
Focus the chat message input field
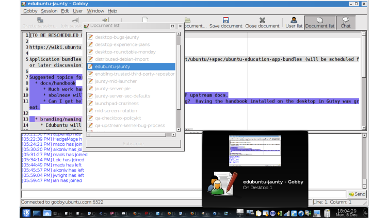183,194
